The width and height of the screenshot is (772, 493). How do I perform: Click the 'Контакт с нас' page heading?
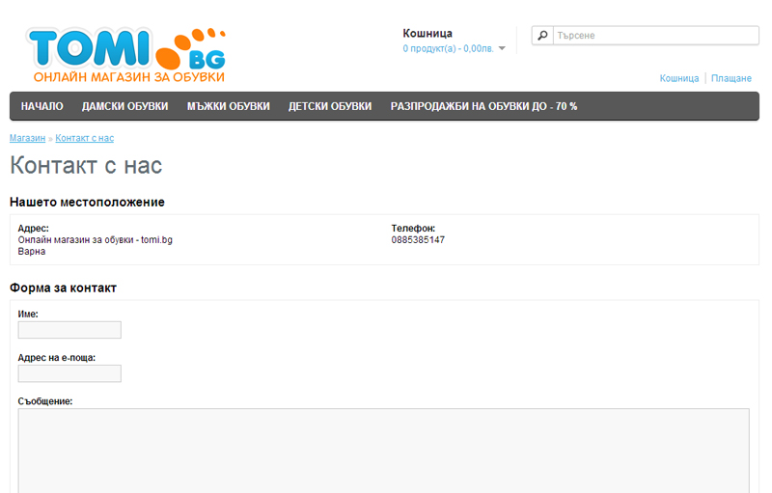click(x=86, y=165)
